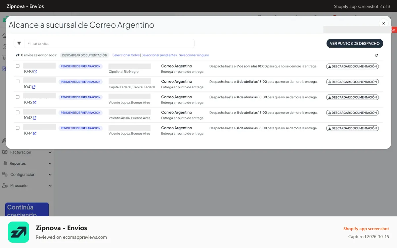Focus the Filtrar envíos search field

coord(109,43)
